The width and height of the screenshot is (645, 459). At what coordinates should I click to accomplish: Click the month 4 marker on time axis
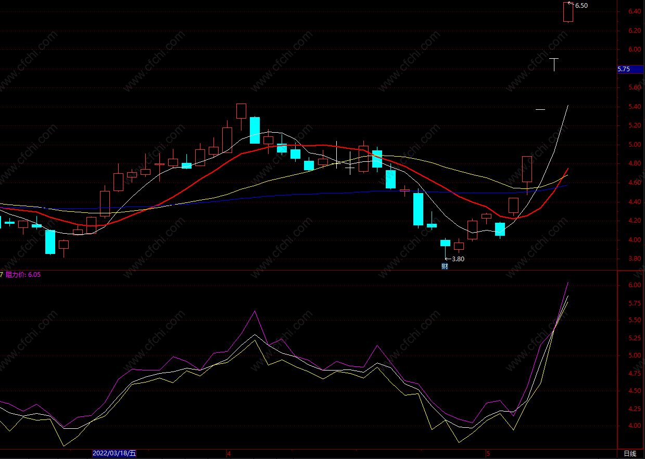tap(229, 454)
